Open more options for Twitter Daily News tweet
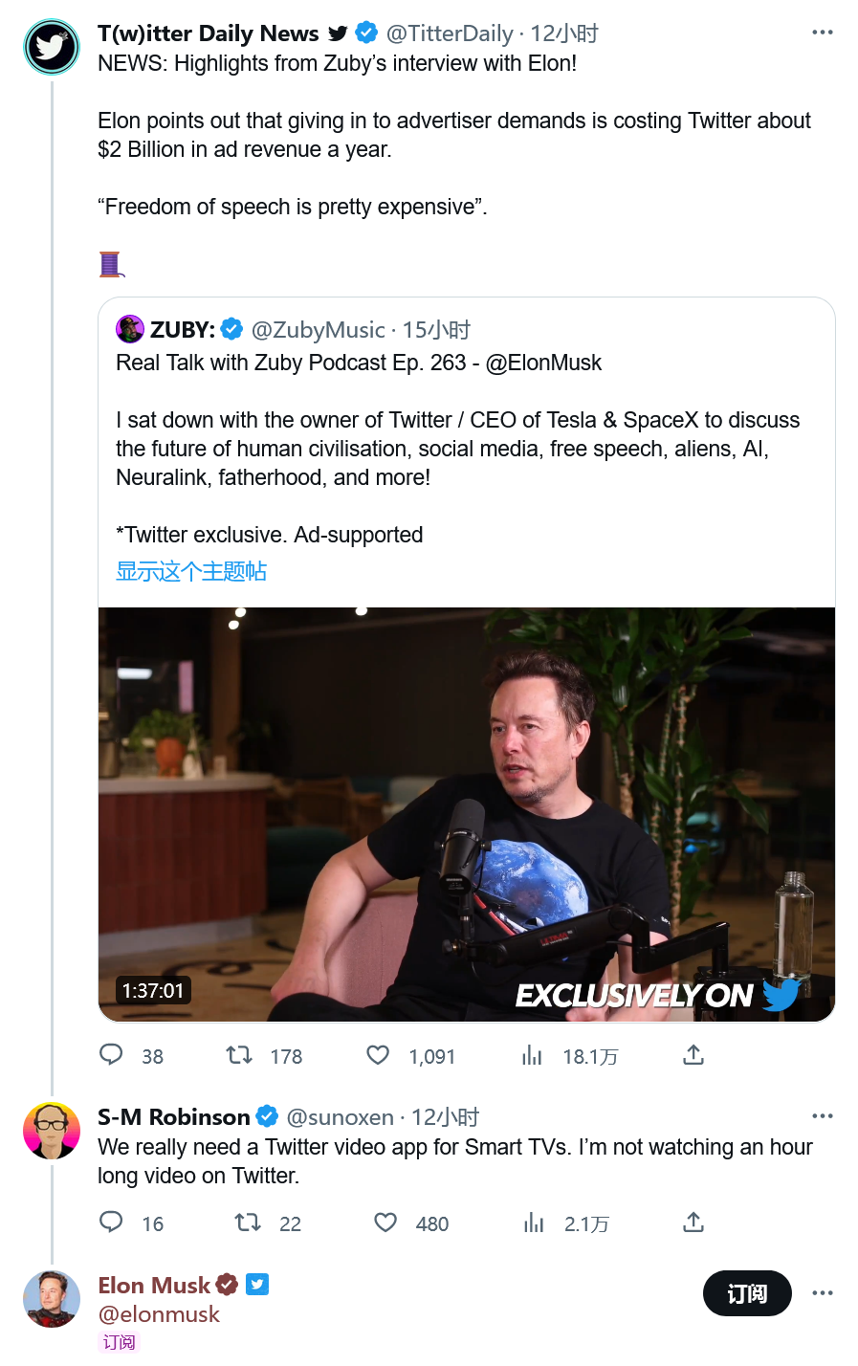858x1366 pixels. point(822,33)
